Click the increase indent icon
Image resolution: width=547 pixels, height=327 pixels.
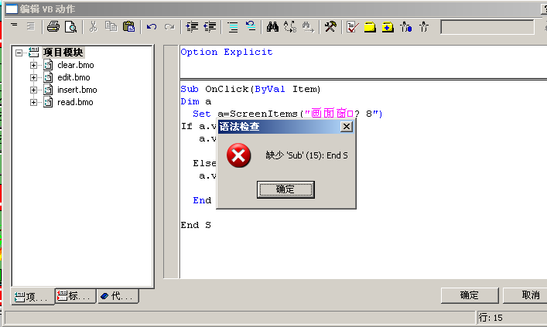tap(192, 27)
